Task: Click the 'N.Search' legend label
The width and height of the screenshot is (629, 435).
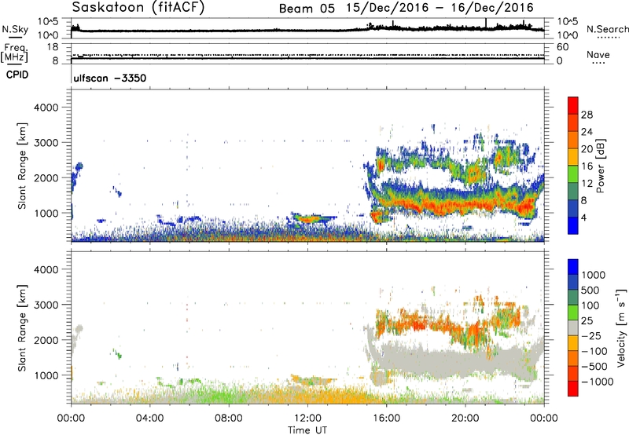Action: coord(607,29)
